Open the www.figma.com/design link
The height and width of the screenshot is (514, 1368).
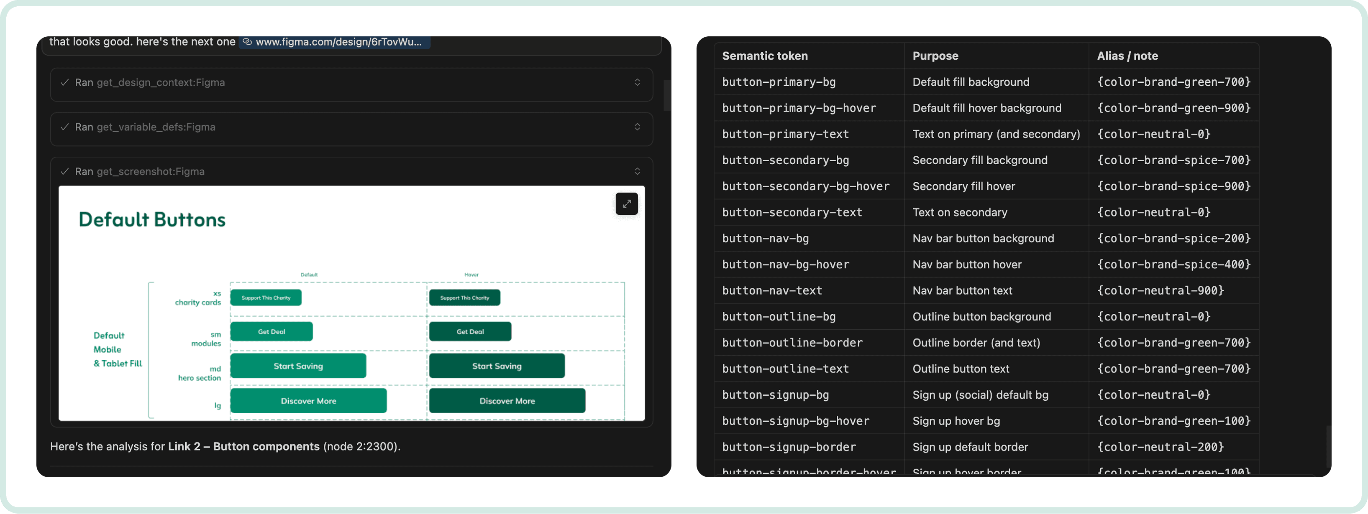338,42
